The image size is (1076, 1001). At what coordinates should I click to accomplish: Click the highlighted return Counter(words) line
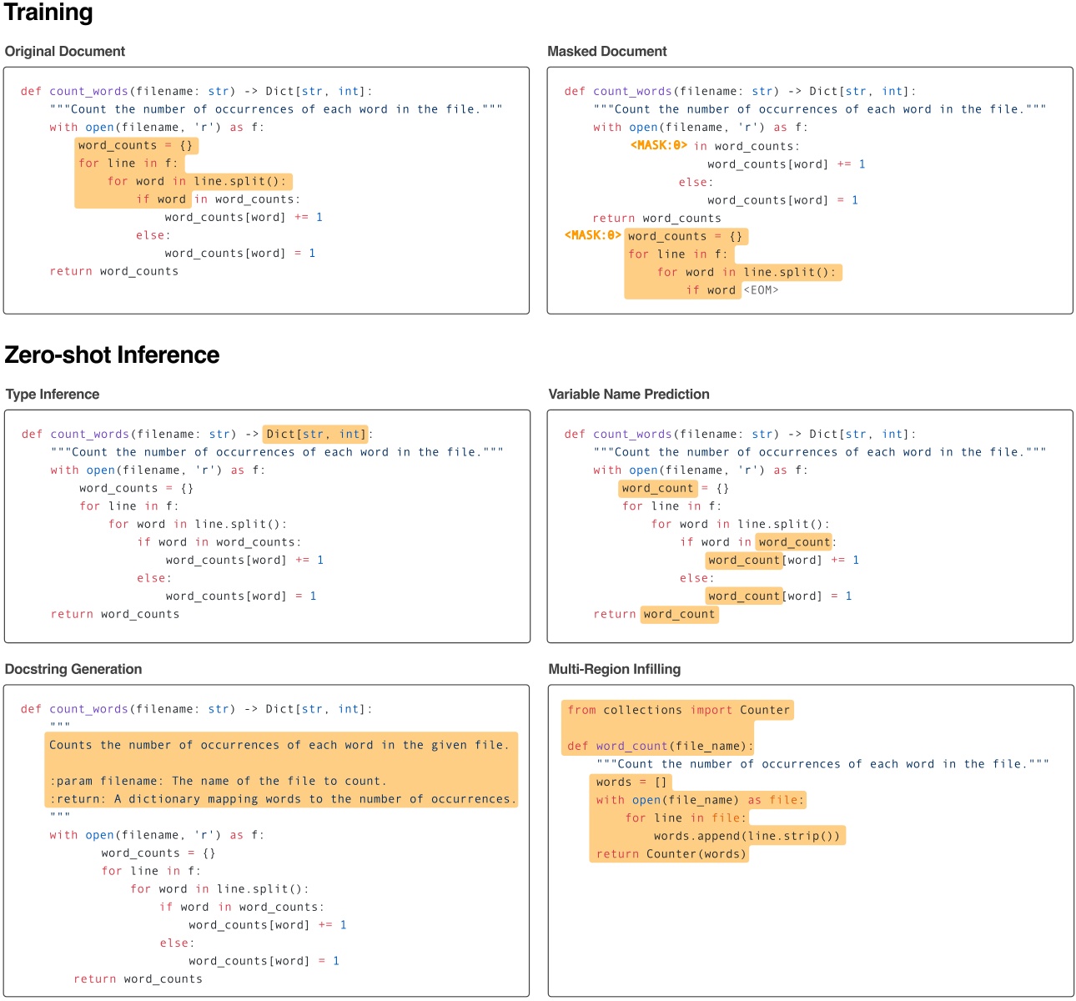670,853
